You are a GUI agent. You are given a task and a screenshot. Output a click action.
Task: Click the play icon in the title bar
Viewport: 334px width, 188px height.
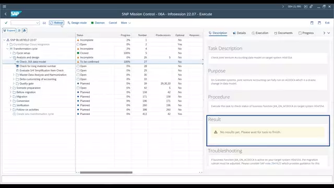pyautogui.click(x=306, y=7)
